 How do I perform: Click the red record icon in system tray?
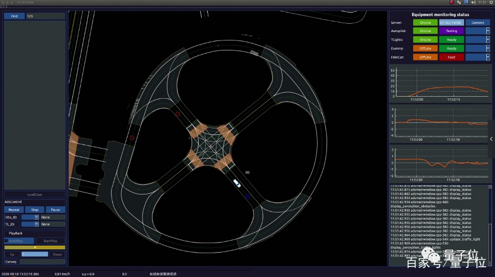tap(452, 2)
